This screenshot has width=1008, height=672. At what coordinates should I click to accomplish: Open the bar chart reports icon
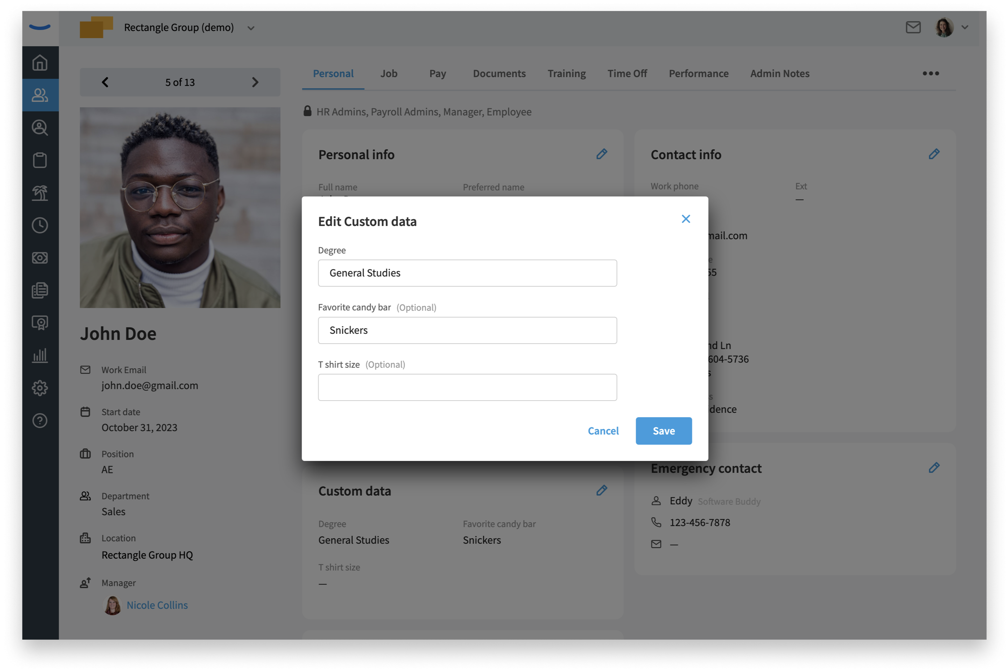(x=40, y=355)
